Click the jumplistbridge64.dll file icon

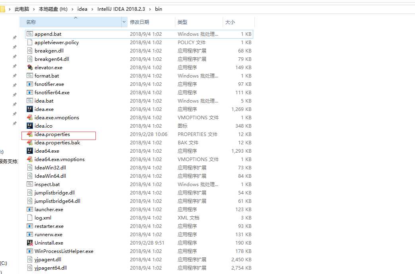(x=30, y=201)
